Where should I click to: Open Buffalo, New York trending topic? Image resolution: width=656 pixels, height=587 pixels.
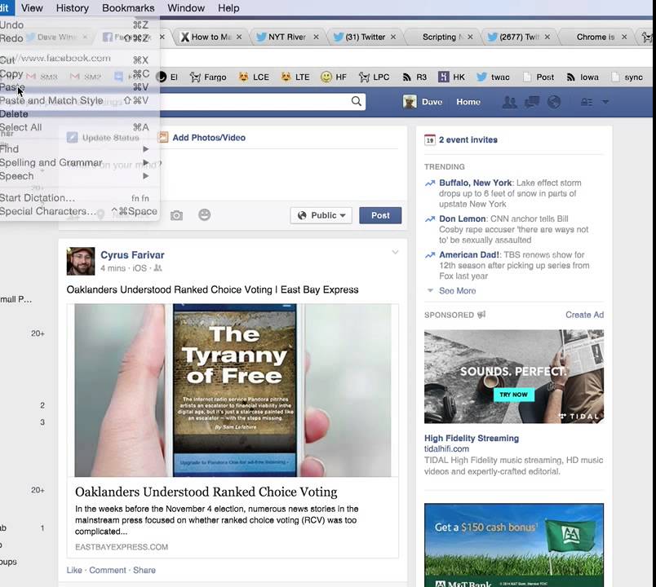(x=475, y=183)
